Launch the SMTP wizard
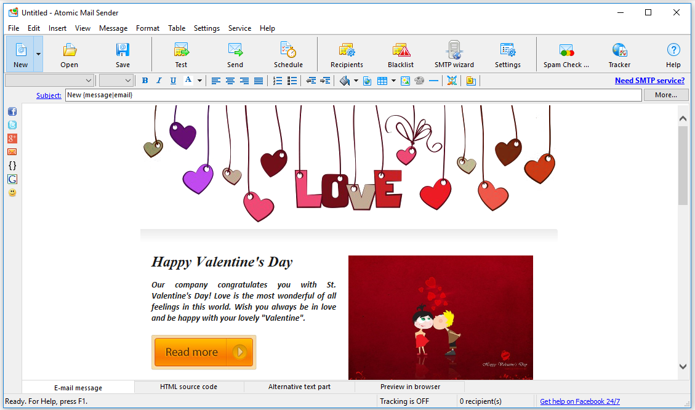The width and height of the screenshot is (695, 410). click(x=454, y=55)
